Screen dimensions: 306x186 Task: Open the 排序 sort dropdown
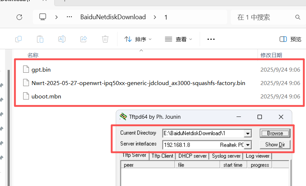click(138, 39)
